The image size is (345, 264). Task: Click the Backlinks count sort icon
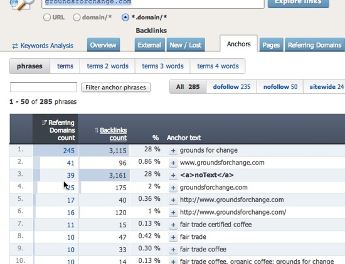tap(97, 130)
